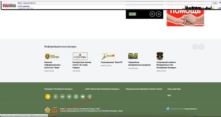
Task: Click the voentorg.by address
Action: pos(133,68)
